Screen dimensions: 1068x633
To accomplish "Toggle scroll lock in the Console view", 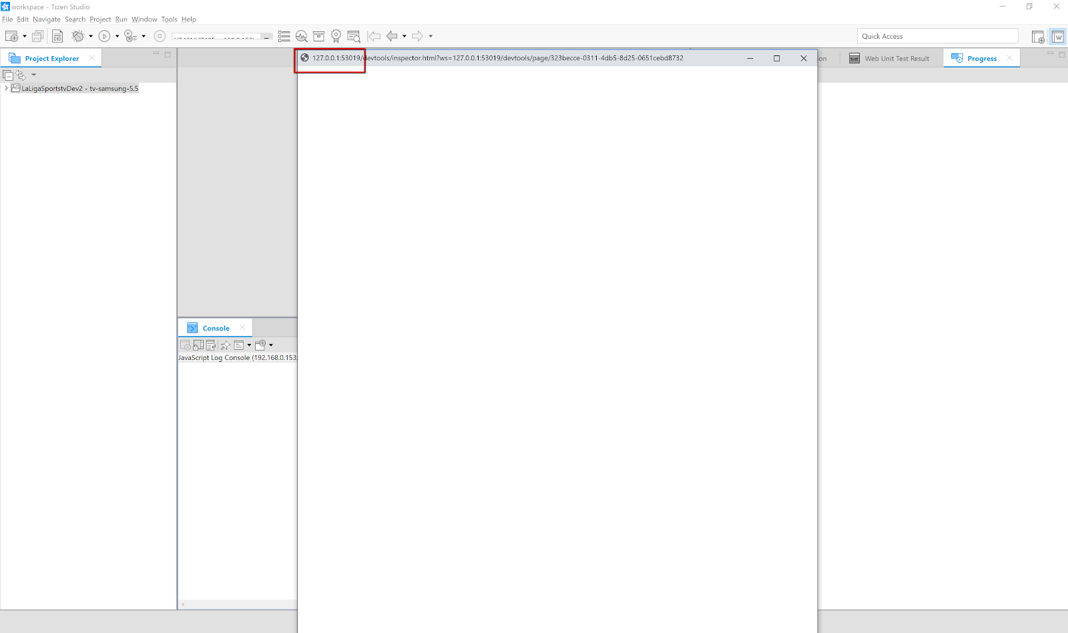I will coord(198,345).
